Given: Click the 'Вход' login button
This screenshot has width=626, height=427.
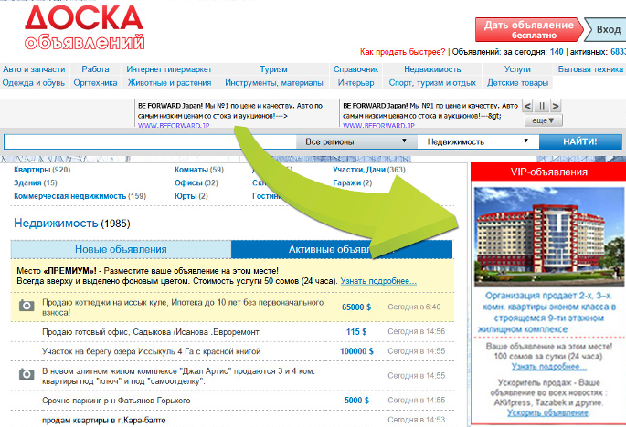Looking at the screenshot, I should coord(608,29).
